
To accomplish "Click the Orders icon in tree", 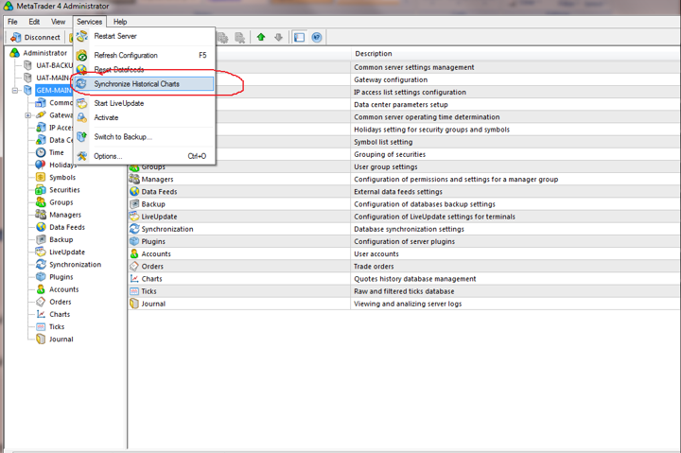I will [x=41, y=302].
